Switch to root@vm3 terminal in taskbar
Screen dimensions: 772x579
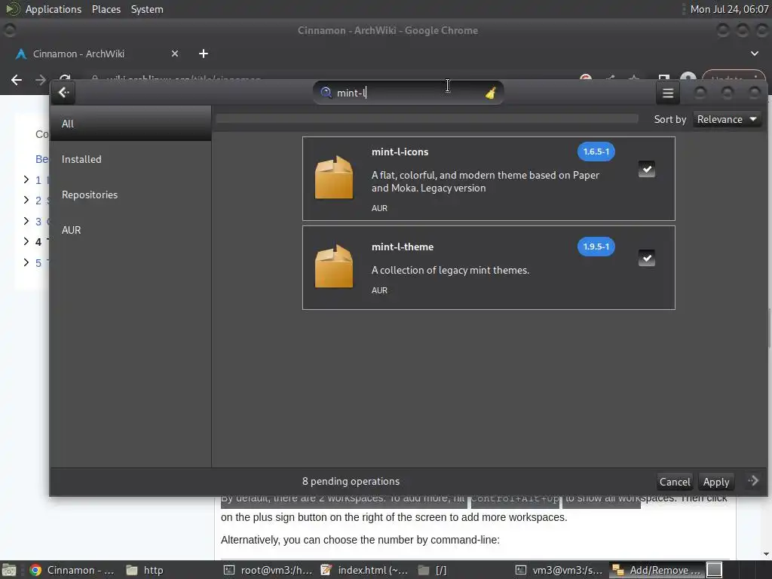click(x=268, y=570)
